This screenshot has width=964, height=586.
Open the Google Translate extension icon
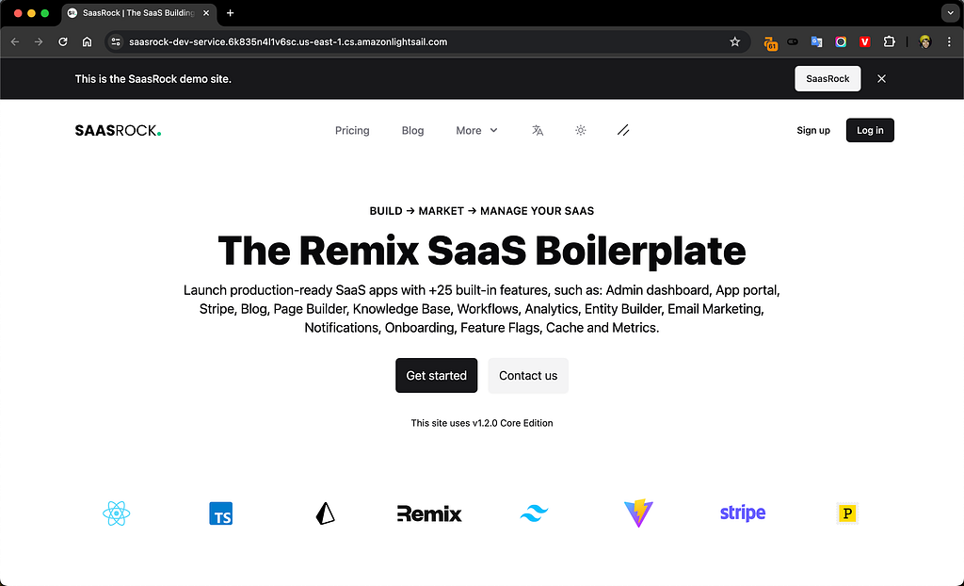click(x=816, y=41)
